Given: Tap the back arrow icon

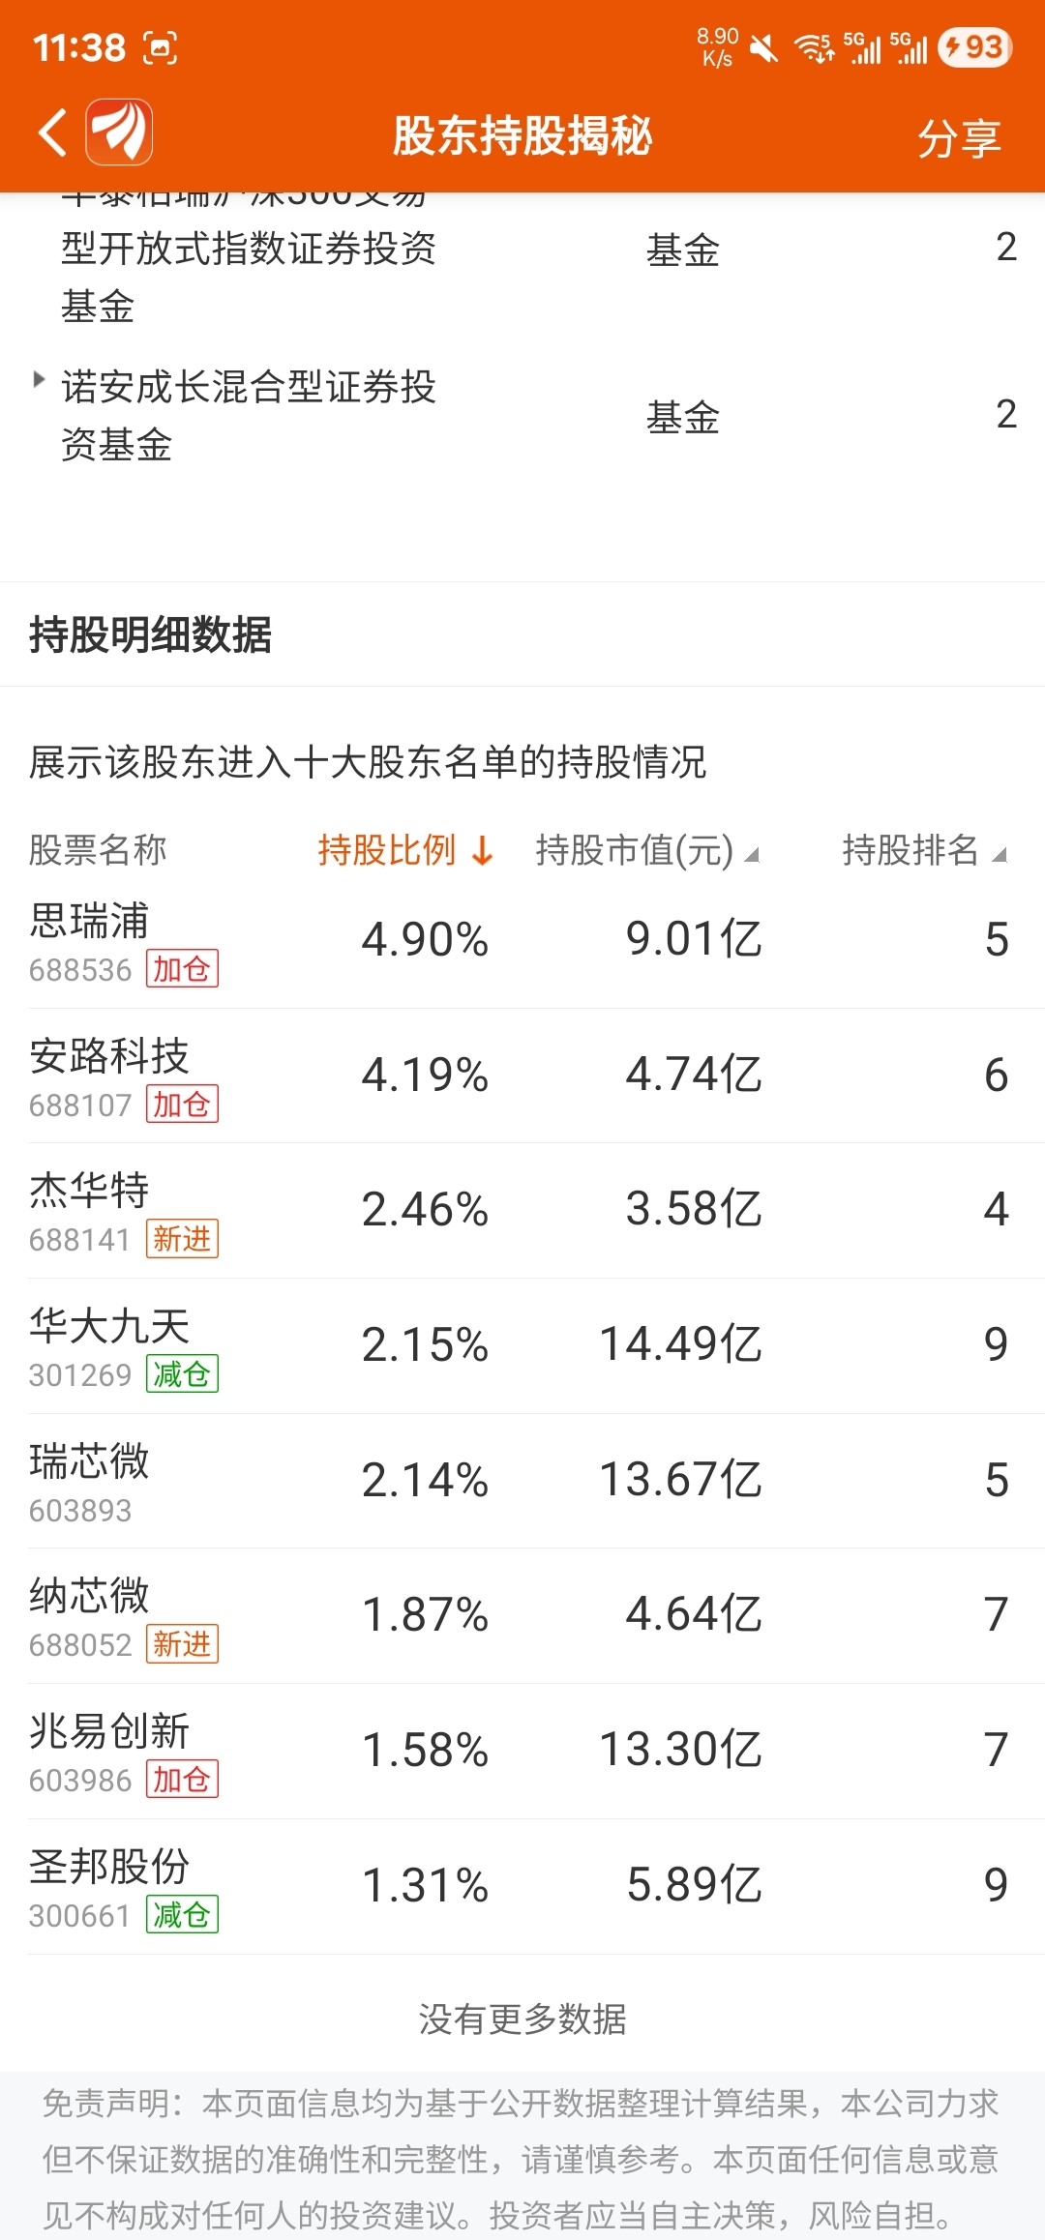Looking at the screenshot, I should click(x=53, y=133).
